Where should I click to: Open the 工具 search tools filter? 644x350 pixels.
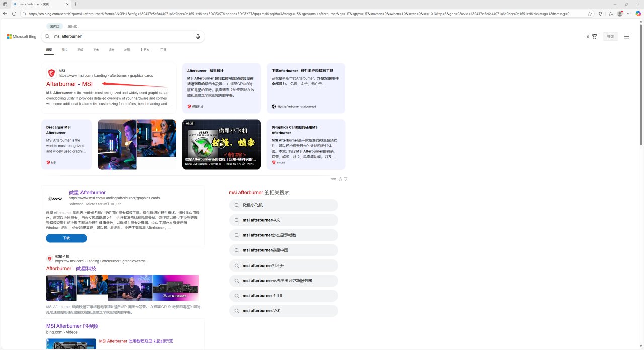point(163,50)
